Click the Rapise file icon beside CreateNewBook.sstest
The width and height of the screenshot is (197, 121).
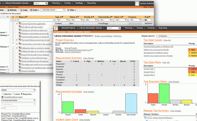point(2,97)
